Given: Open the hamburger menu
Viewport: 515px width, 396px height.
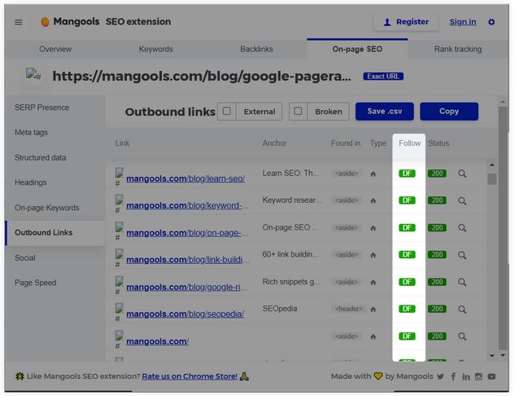Looking at the screenshot, I should click(19, 22).
